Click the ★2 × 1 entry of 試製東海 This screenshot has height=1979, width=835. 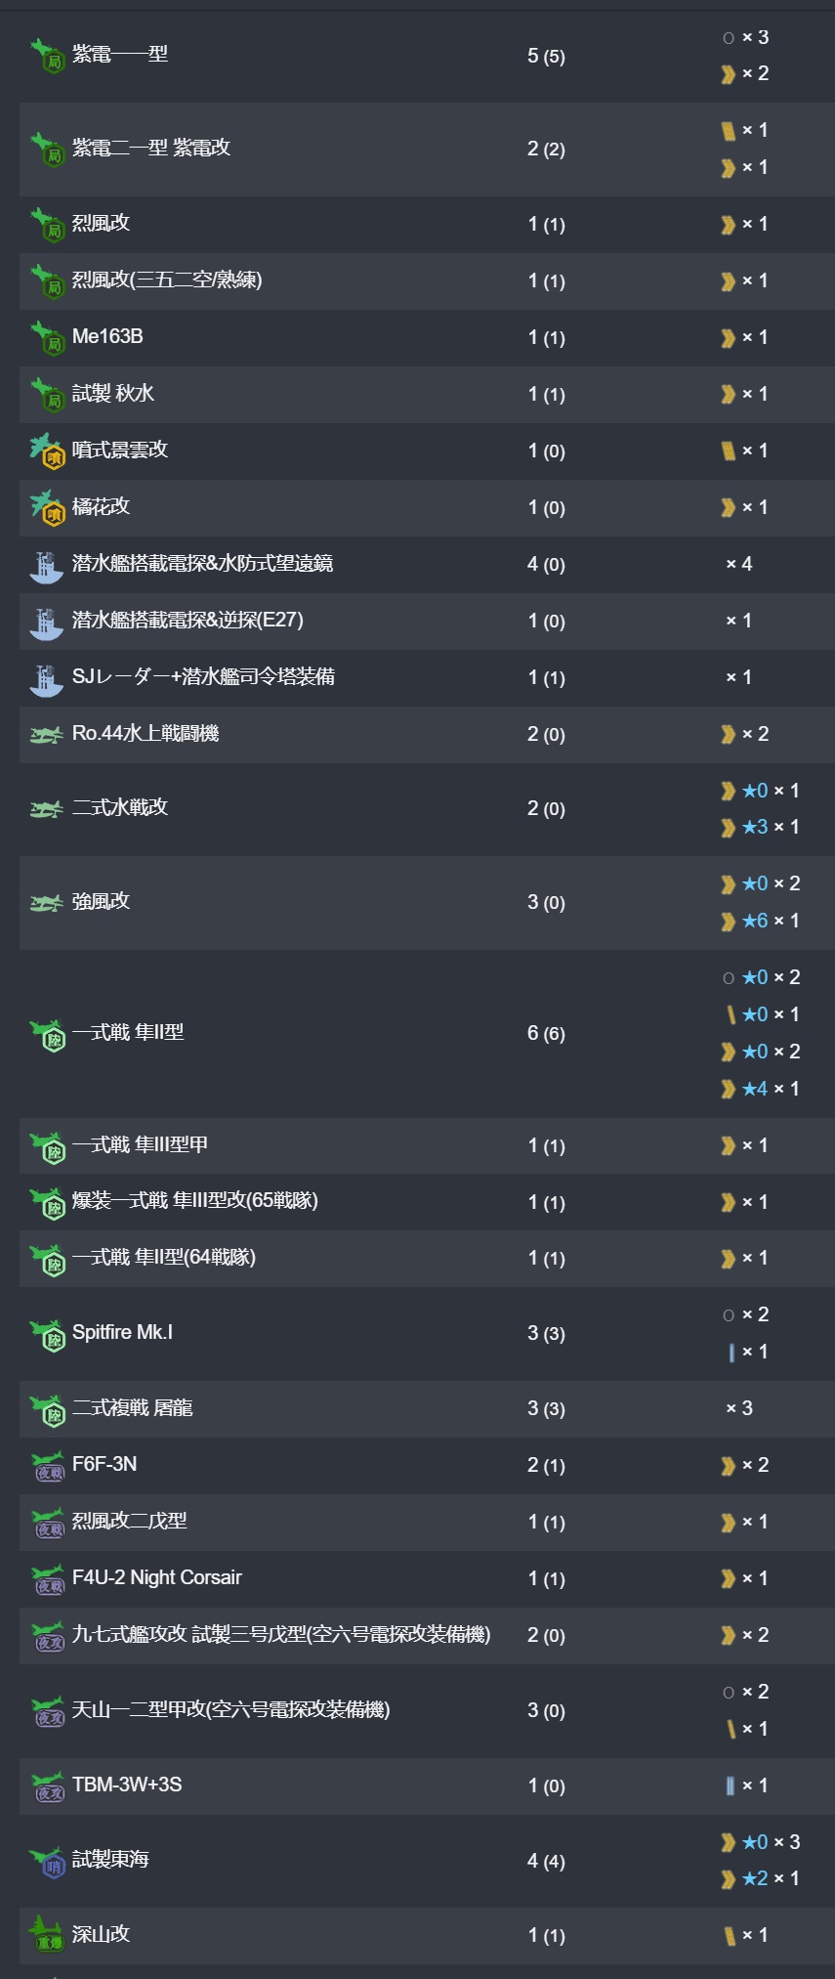pyautogui.click(x=760, y=1878)
